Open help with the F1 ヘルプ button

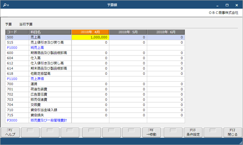(10, 132)
